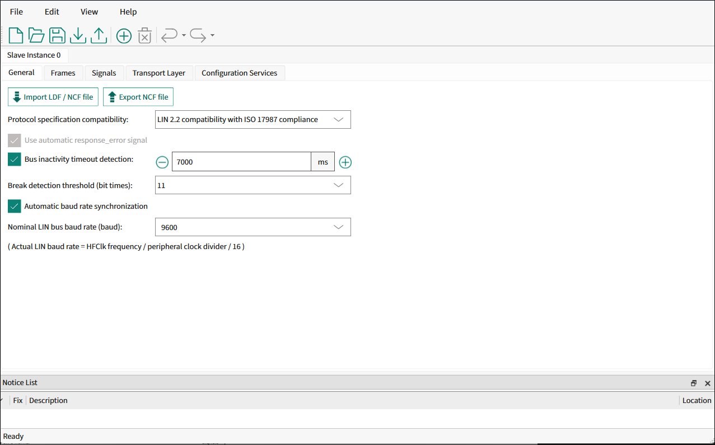This screenshot has height=445, width=715.
Task: Click the Ready status bar text
Action: (x=13, y=437)
